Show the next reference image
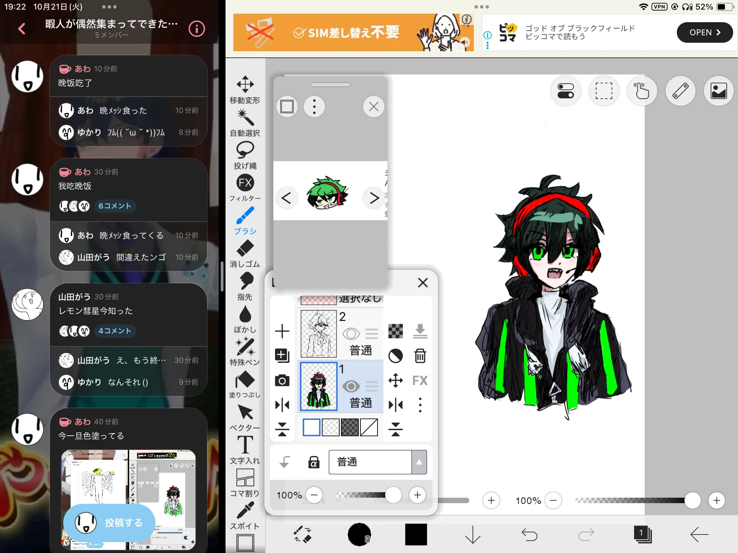 373,198
